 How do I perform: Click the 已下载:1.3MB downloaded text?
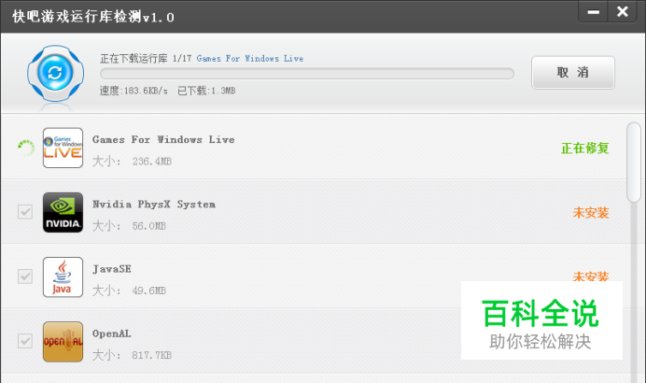[x=206, y=91]
